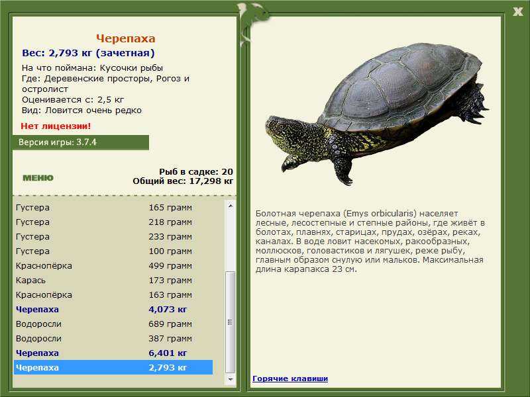
Task: Close the window with the X button
Action: pyautogui.click(x=517, y=12)
